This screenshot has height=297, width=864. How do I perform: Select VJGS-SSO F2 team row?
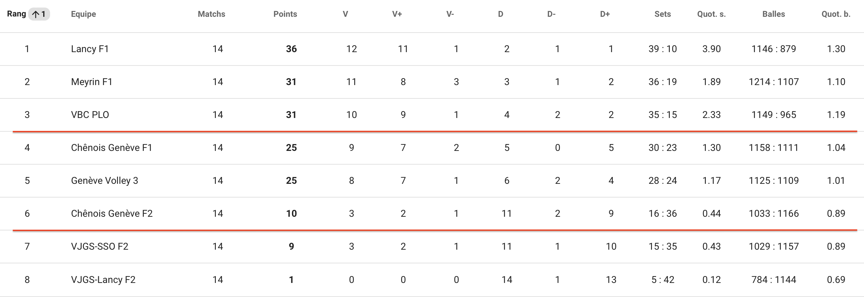432,247
